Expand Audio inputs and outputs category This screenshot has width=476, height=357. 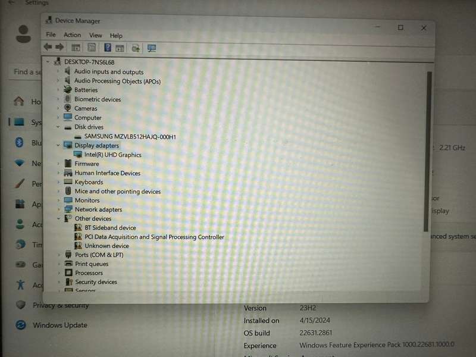pyautogui.click(x=58, y=71)
